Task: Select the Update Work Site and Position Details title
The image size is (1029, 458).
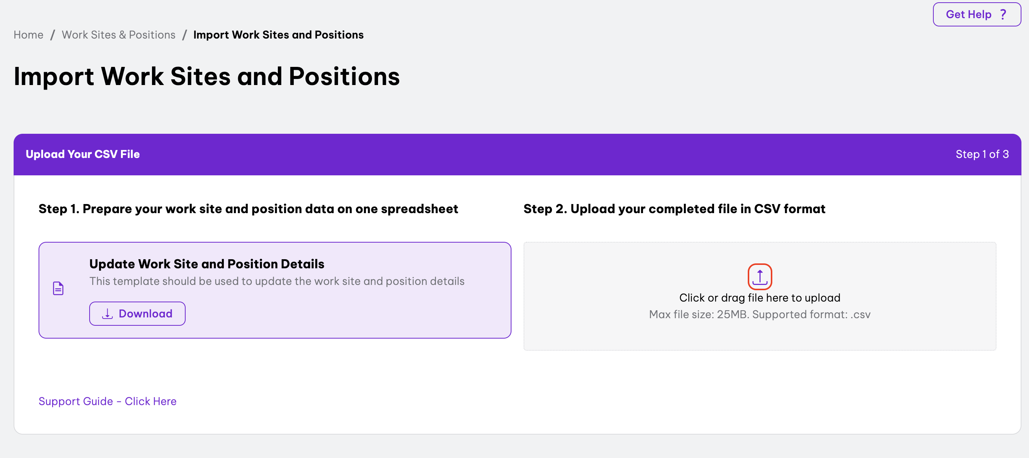Action: tap(206, 263)
